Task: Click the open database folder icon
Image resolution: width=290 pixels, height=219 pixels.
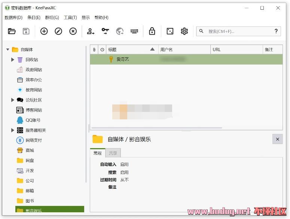Action: [12, 31]
